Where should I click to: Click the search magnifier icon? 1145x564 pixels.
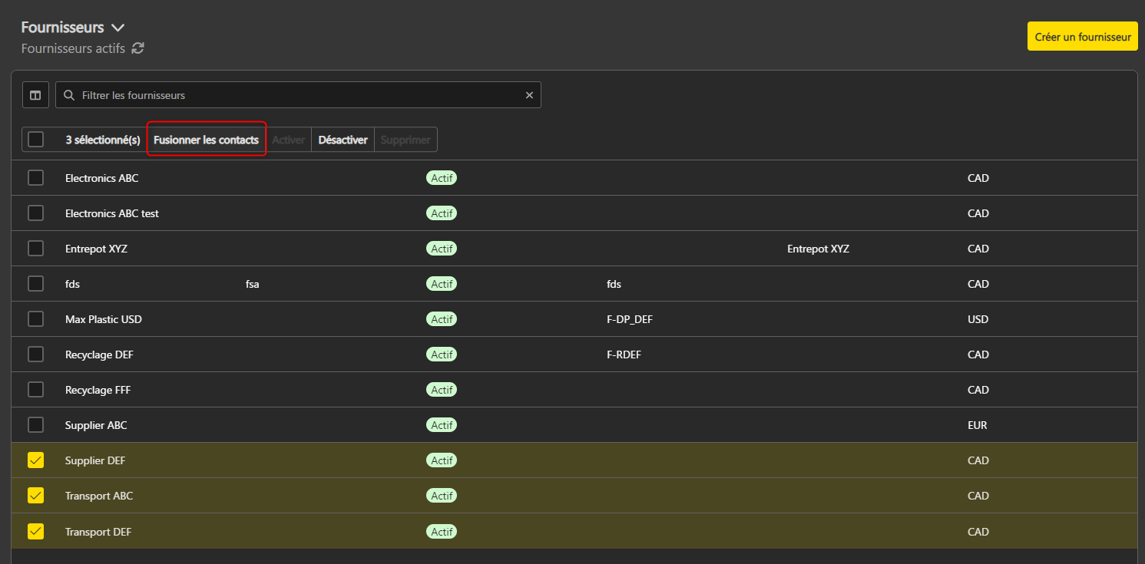tap(69, 95)
